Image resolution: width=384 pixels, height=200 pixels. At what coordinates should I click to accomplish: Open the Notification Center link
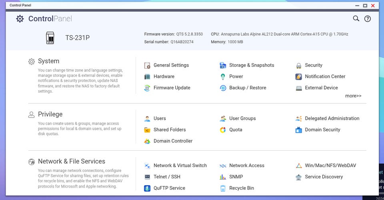tap(325, 77)
